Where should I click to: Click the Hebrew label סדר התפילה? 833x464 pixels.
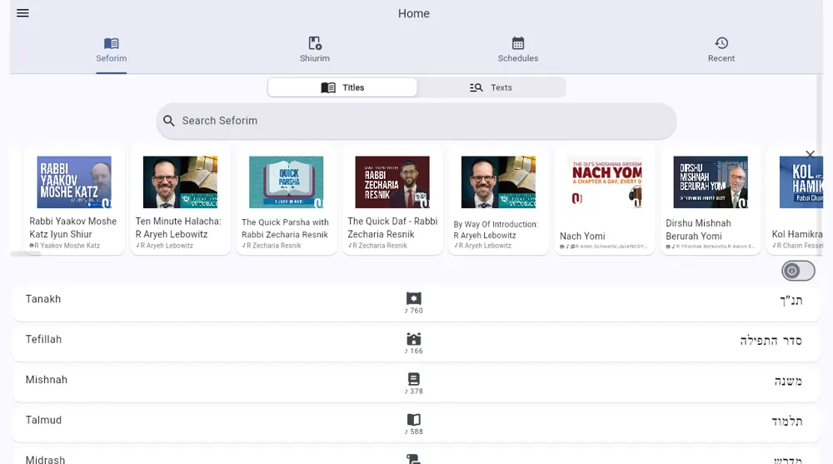click(x=771, y=341)
